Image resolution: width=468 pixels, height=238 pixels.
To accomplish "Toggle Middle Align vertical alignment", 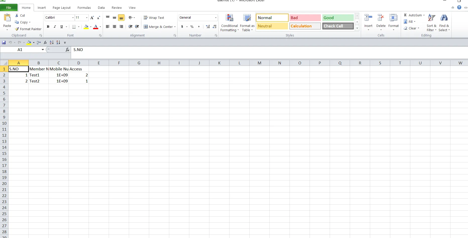I will coord(114,18).
